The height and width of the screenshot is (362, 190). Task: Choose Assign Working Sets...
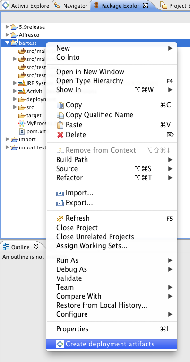pos(112,246)
